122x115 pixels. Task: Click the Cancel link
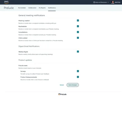(x=62, y=85)
